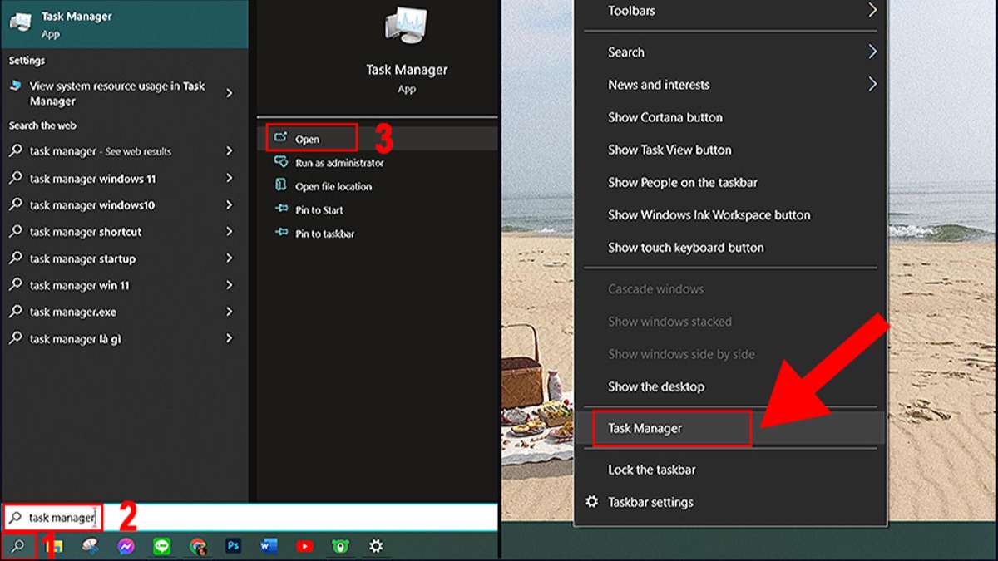Expand the Toolbars submenu arrow
998x561 pixels.
[872, 11]
